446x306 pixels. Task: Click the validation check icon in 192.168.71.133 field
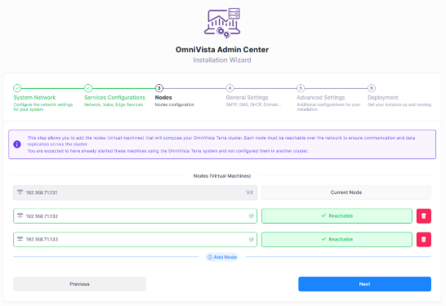coord(251,240)
